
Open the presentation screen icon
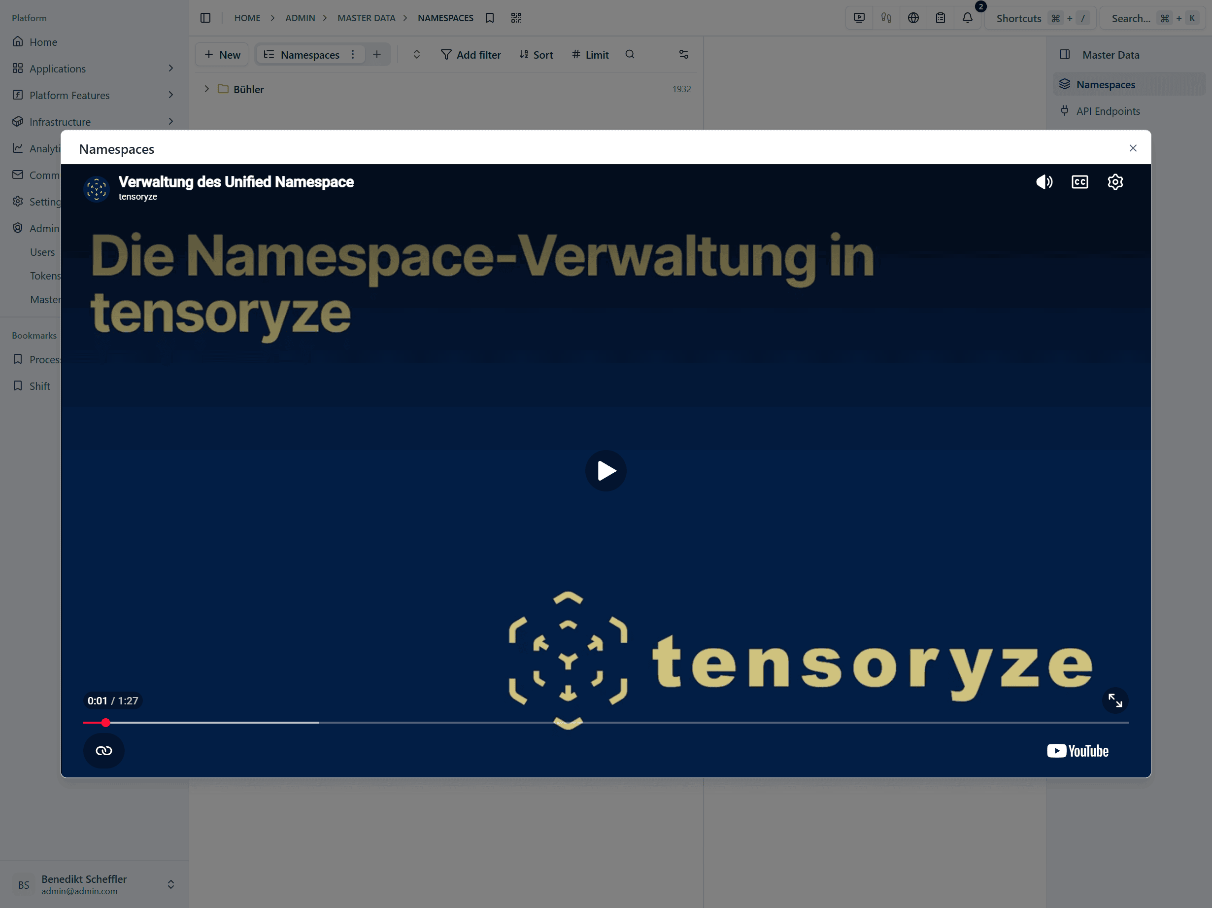859,18
